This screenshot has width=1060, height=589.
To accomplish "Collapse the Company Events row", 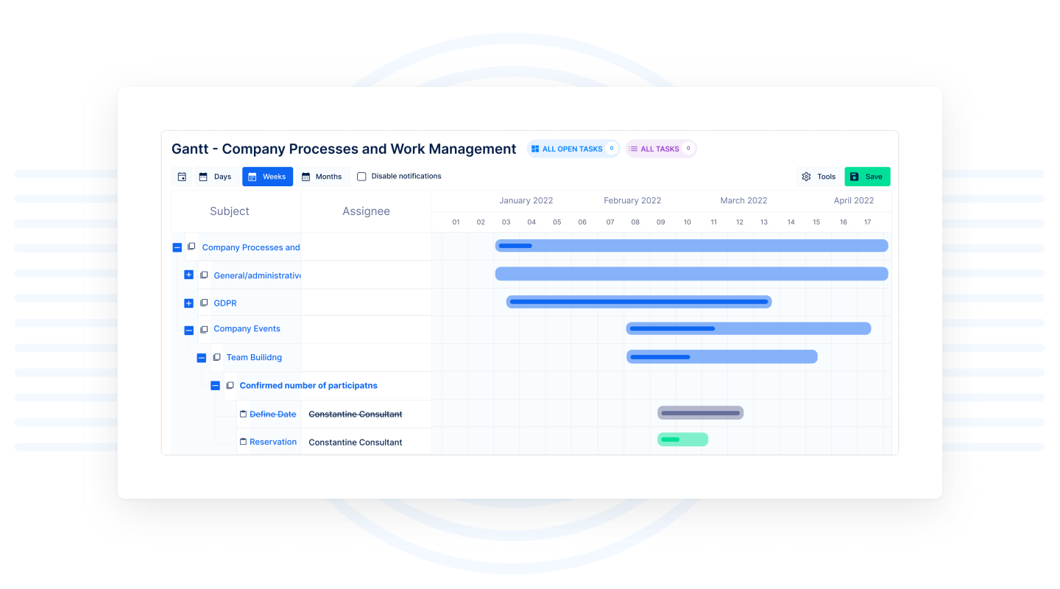I will [x=188, y=331].
